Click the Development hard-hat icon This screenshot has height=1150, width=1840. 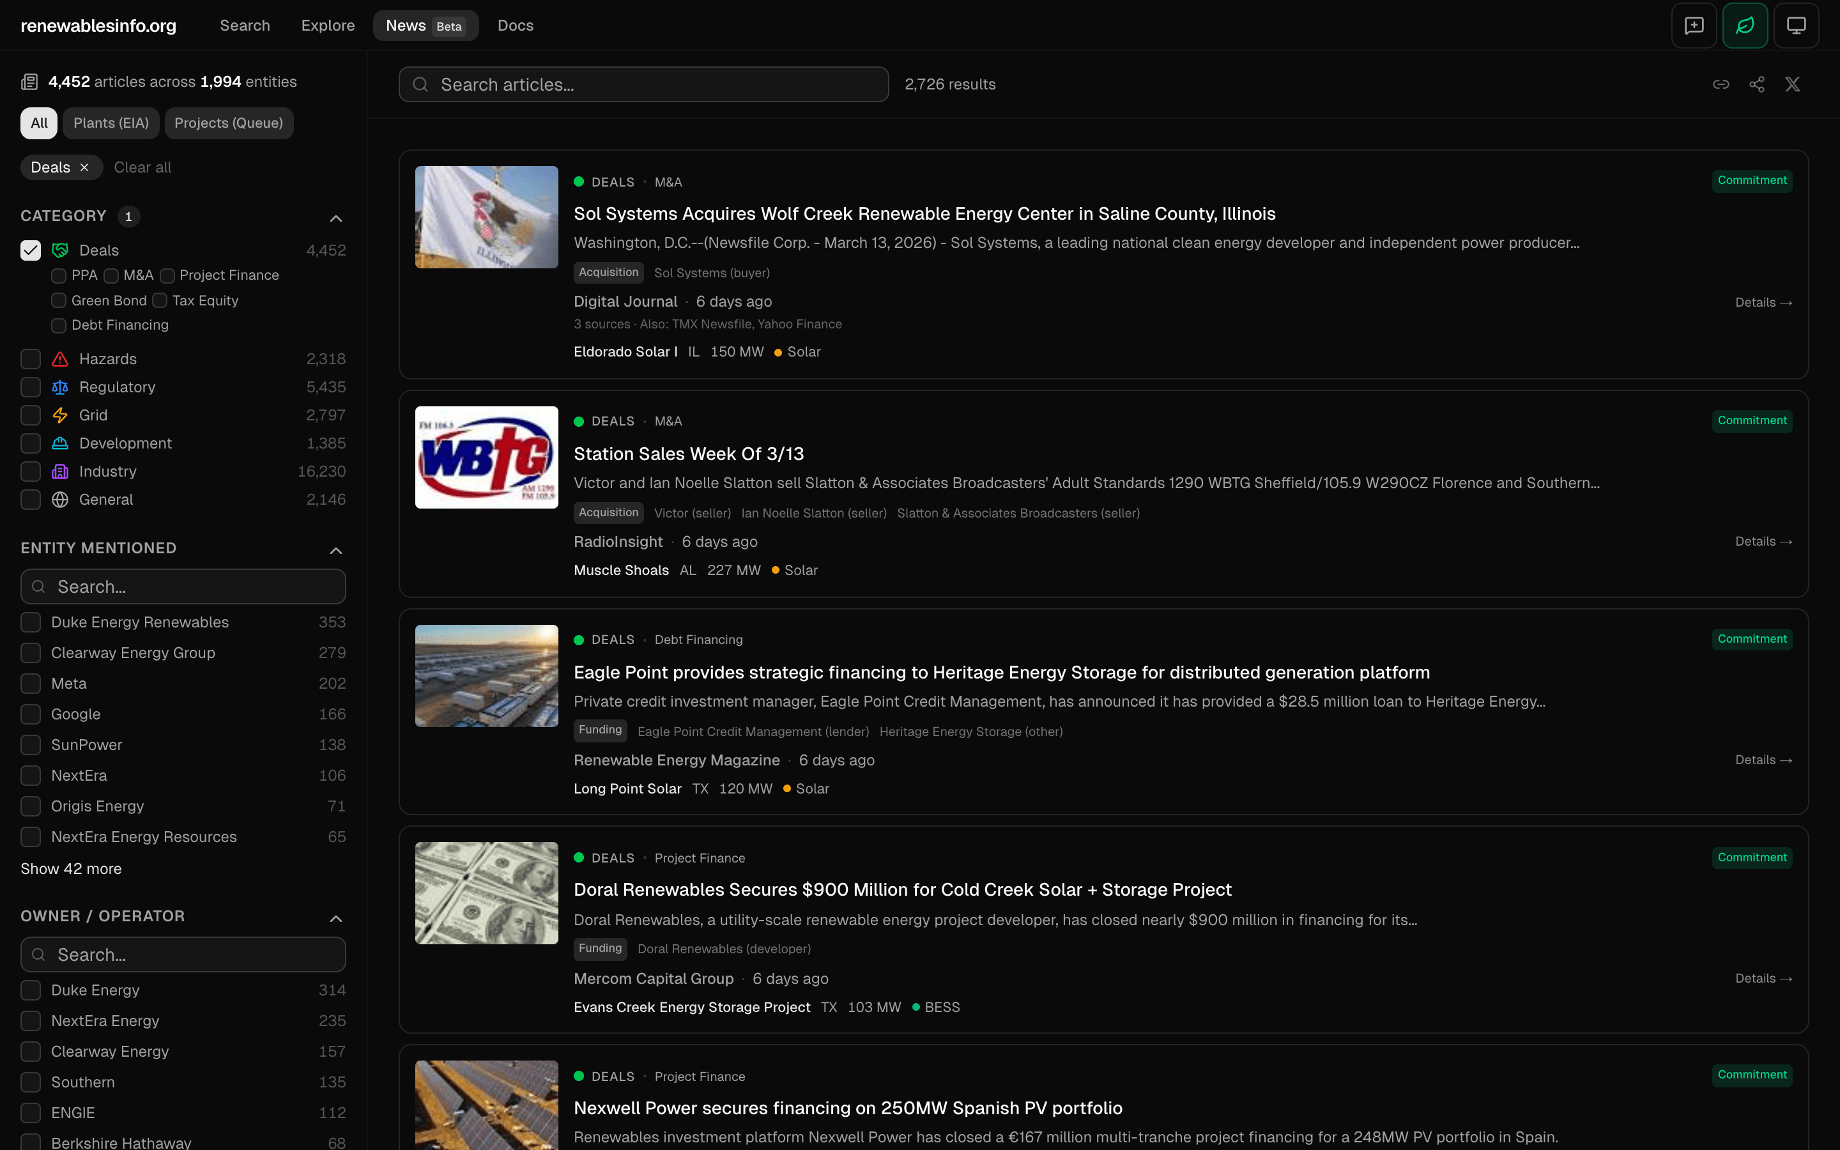click(60, 443)
